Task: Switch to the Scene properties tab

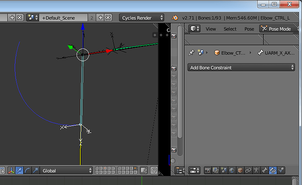Action: [224, 171]
